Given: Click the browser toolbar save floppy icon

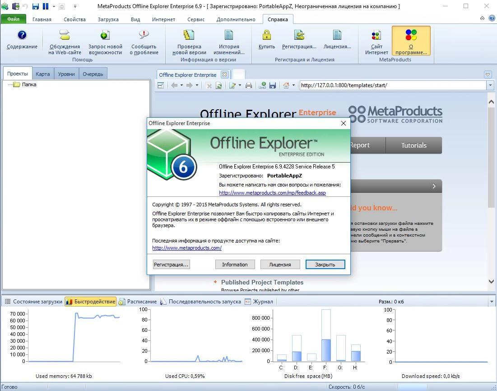Looking at the screenshot, I should [273, 85].
